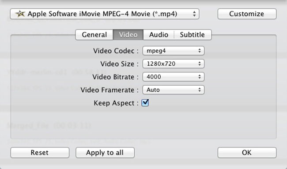Click the arrows next to mpeg4 codec

pos(200,51)
